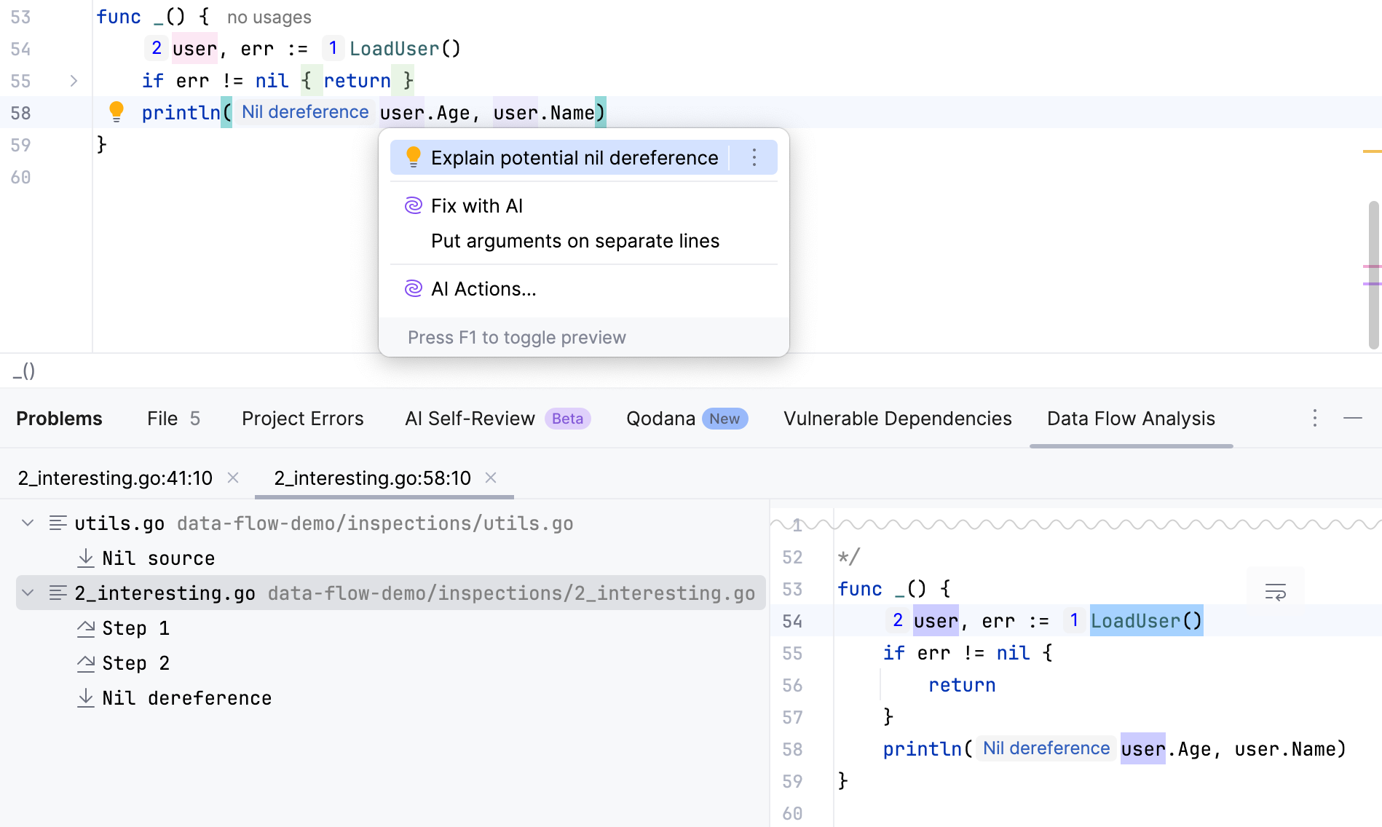The height and width of the screenshot is (827, 1382).
Task: Collapse the utils.go tree node
Action: pos(28,523)
